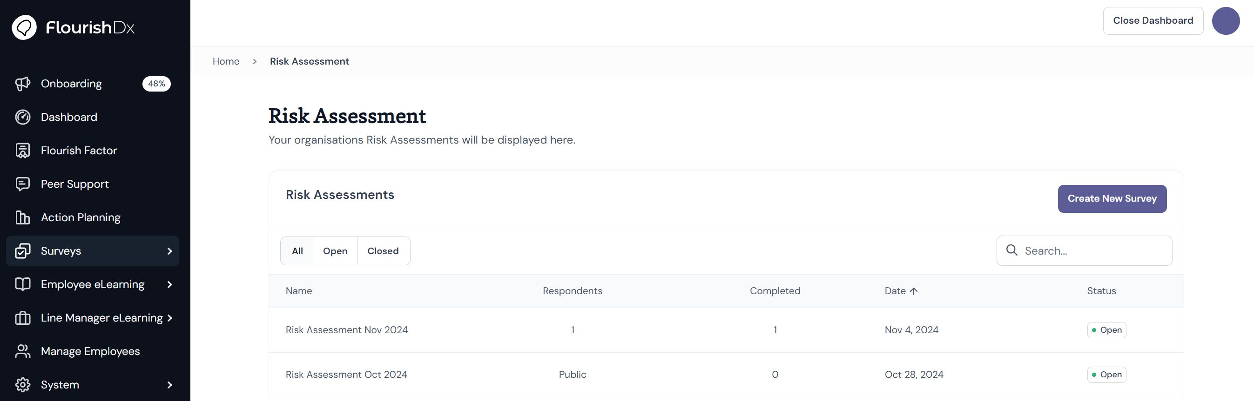Open the user avatar menu

point(1226,21)
